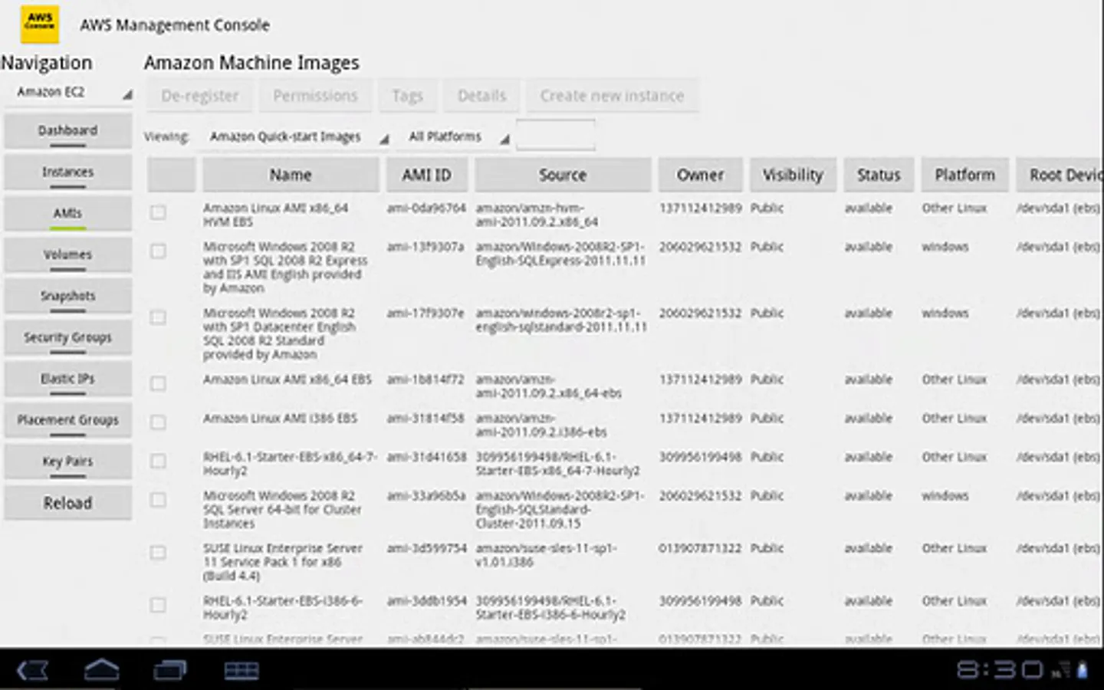The height and width of the screenshot is (690, 1104).
Task: Check the ami-13f9307a row checkbox
Action: (158, 251)
